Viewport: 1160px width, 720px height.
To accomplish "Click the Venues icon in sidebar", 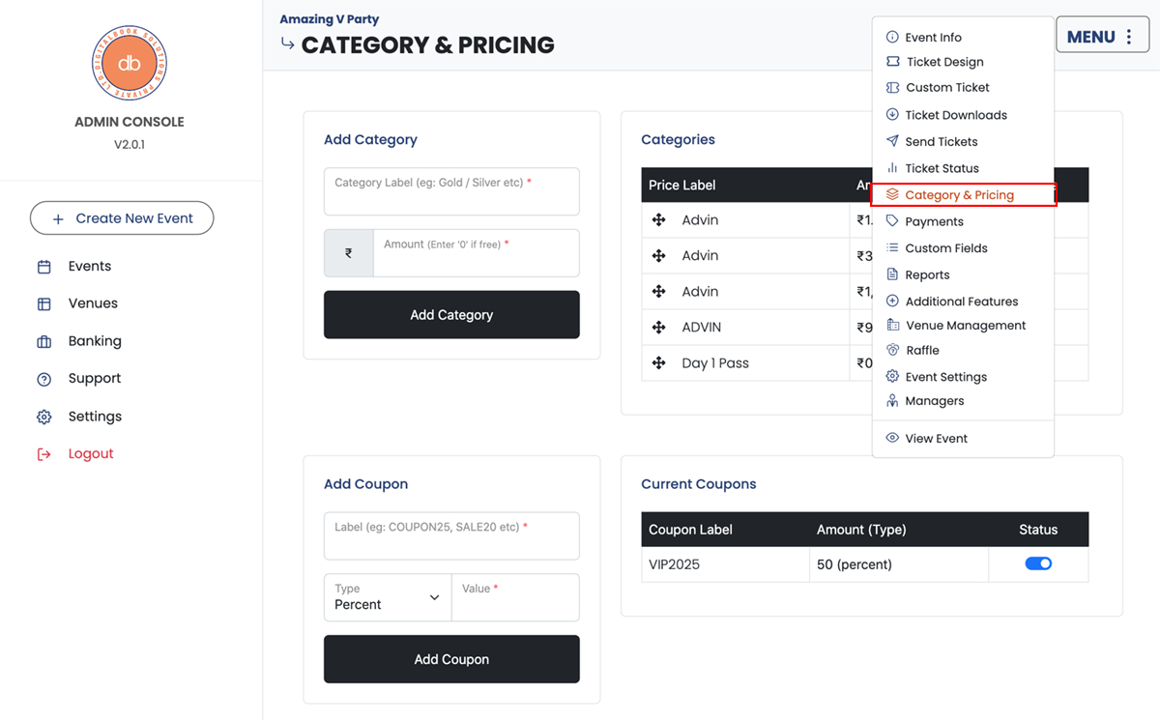I will (x=43, y=304).
